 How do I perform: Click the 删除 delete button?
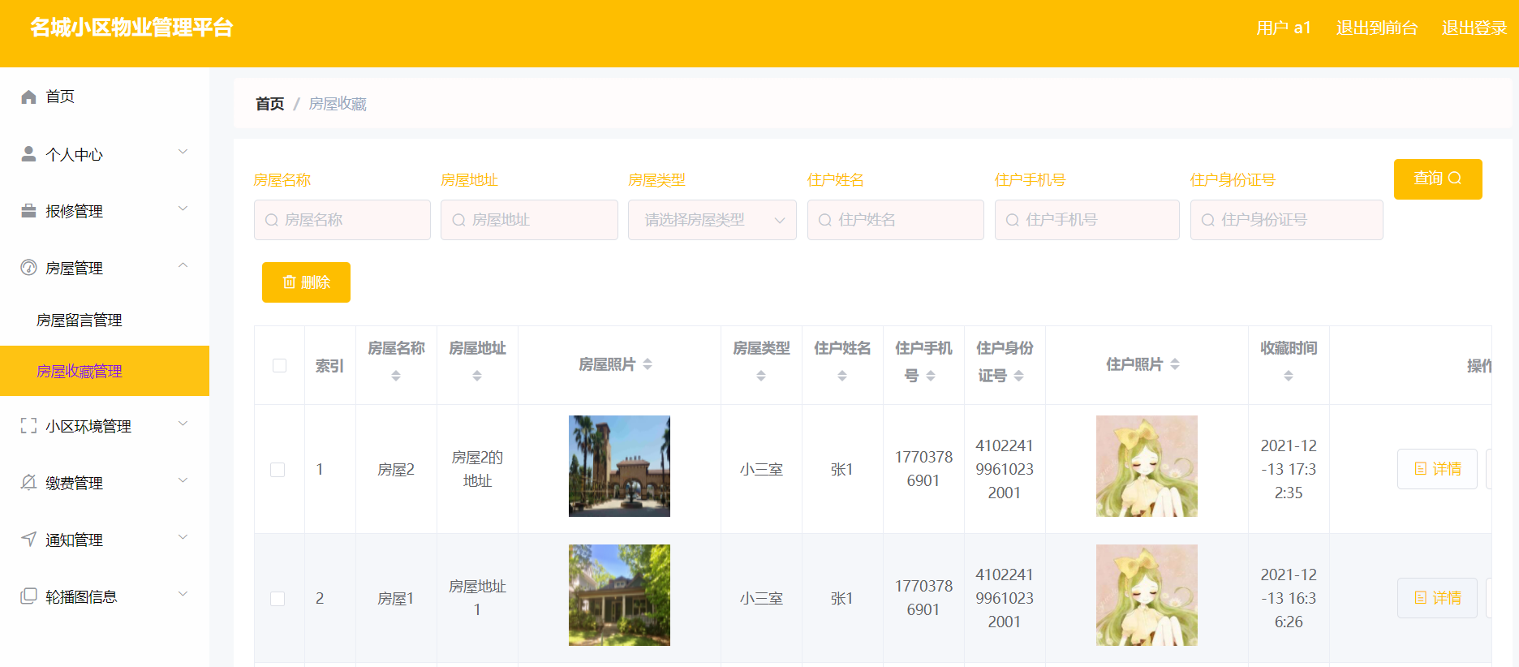[x=306, y=282]
